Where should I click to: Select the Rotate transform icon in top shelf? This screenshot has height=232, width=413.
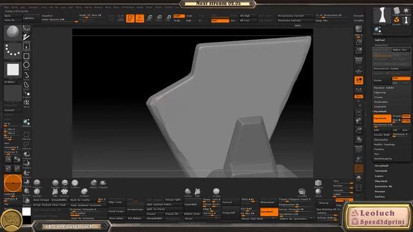pos(168,18)
